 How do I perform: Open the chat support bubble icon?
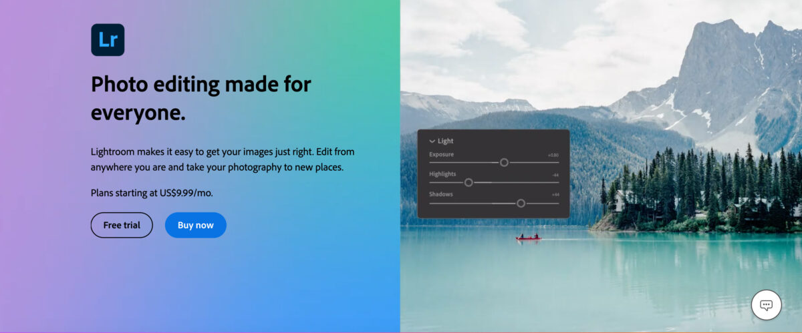click(766, 305)
